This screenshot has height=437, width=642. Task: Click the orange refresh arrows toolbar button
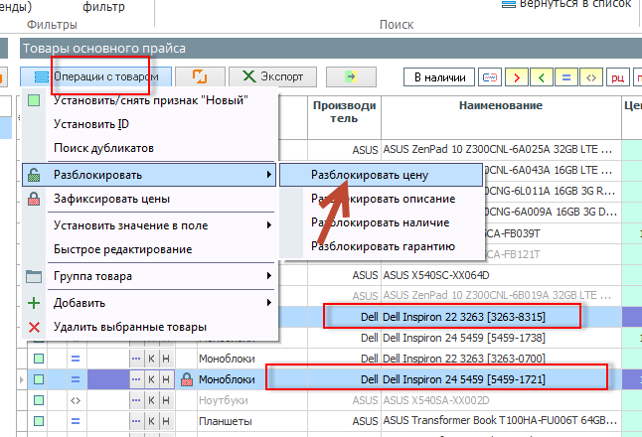[200, 76]
